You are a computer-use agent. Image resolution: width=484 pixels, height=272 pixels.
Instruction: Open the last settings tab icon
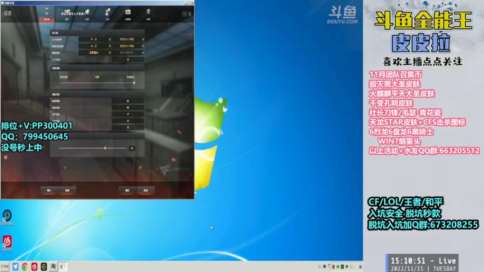[x=148, y=13]
